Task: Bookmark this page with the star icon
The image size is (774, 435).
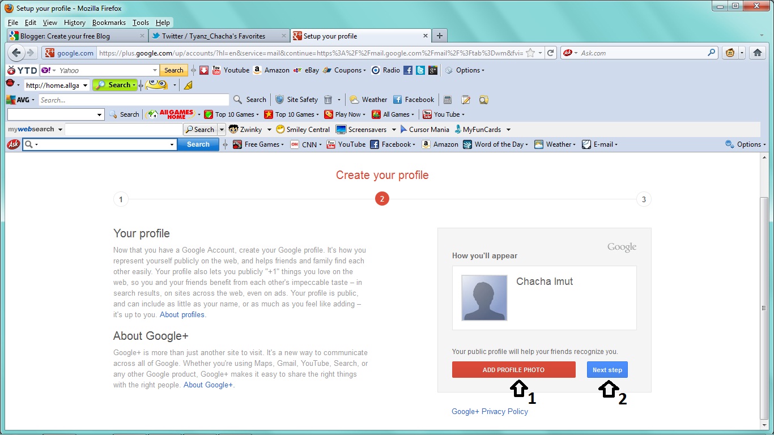Action: coord(530,53)
